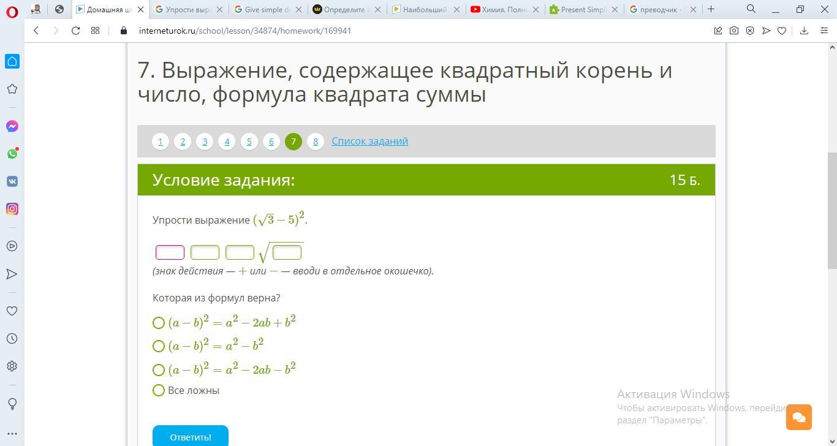This screenshot has width=837, height=446.
Task: Open the globe pinned tab
Action: coord(59,9)
